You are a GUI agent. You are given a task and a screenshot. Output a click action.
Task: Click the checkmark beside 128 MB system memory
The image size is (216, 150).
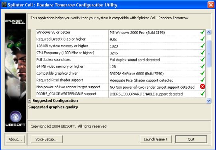pos(202,46)
